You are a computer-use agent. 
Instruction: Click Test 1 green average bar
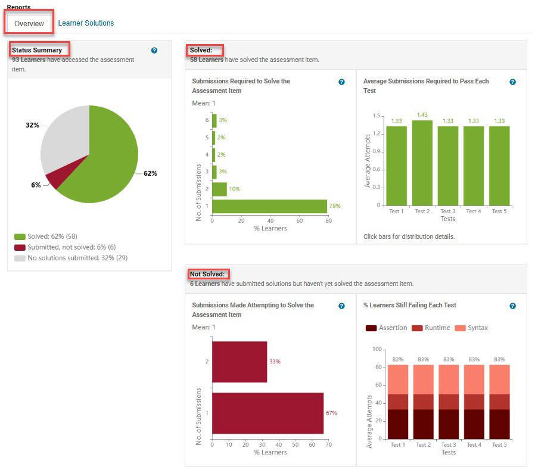click(396, 166)
